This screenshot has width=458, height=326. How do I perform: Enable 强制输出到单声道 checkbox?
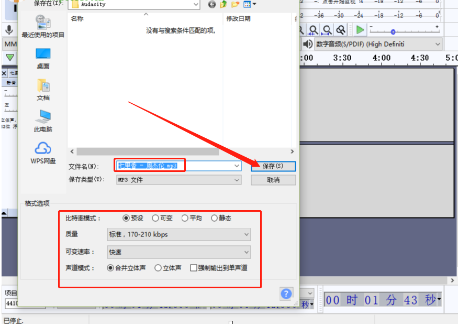(x=219, y=268)
